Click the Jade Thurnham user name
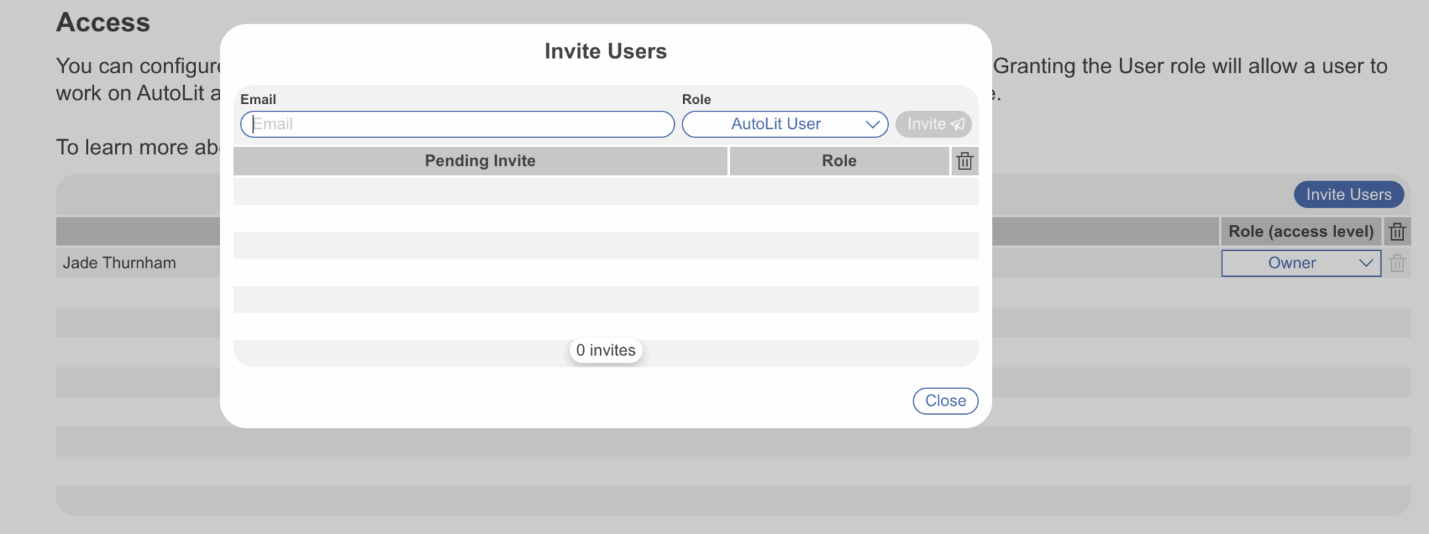 119,264
